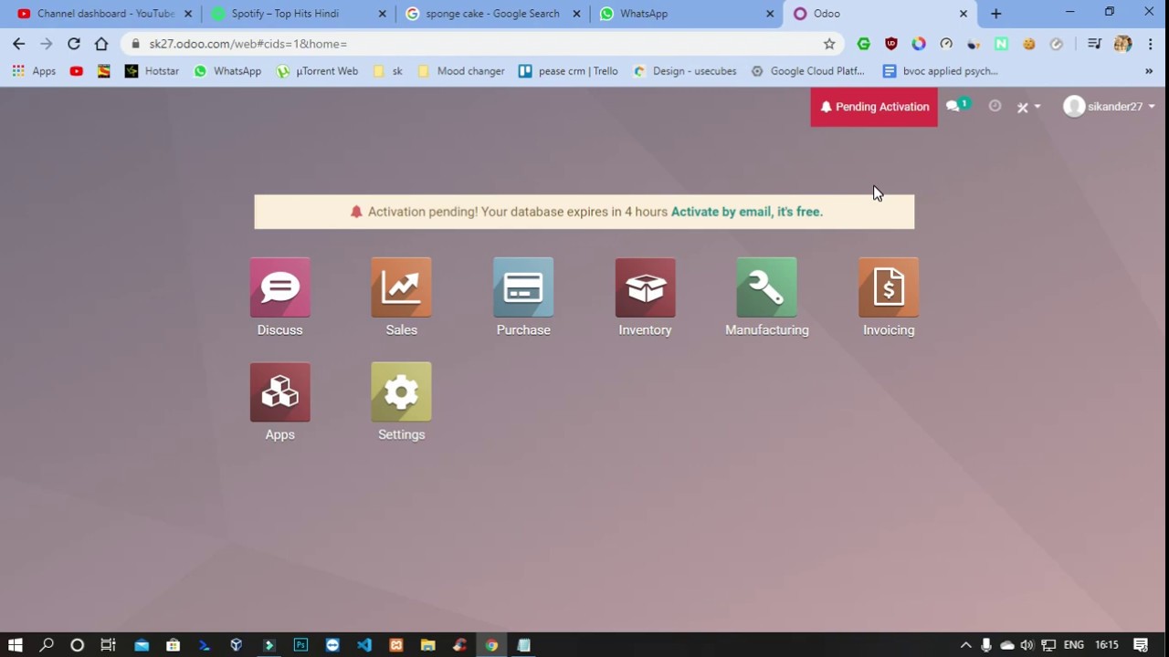Open the activities clock icon
Viewport: 1169px width, 657px height.
point(995,106)
